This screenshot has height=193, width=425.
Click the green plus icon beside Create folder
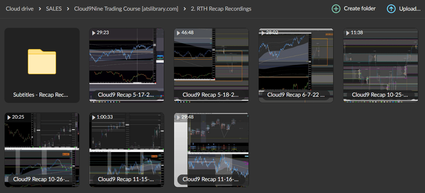336,8
